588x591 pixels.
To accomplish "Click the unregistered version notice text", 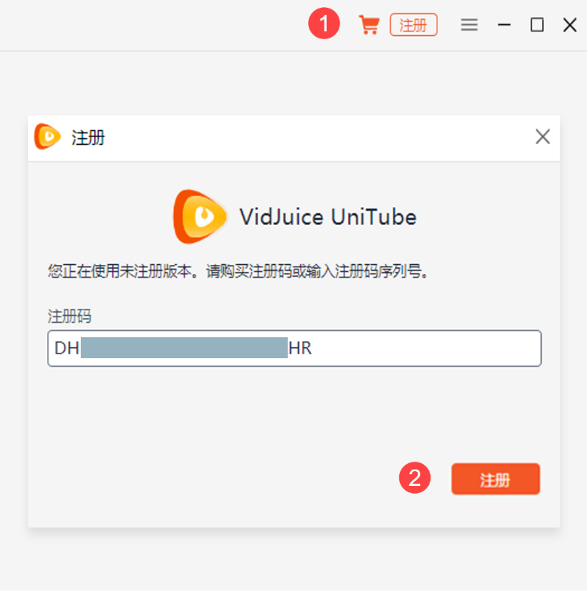I will (238, 271).
